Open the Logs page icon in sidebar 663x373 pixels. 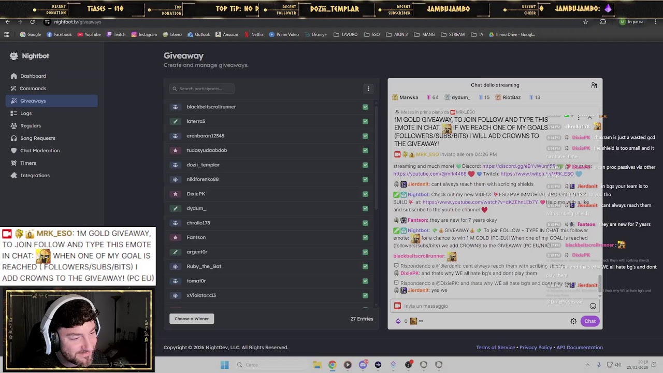coord(13,113)
